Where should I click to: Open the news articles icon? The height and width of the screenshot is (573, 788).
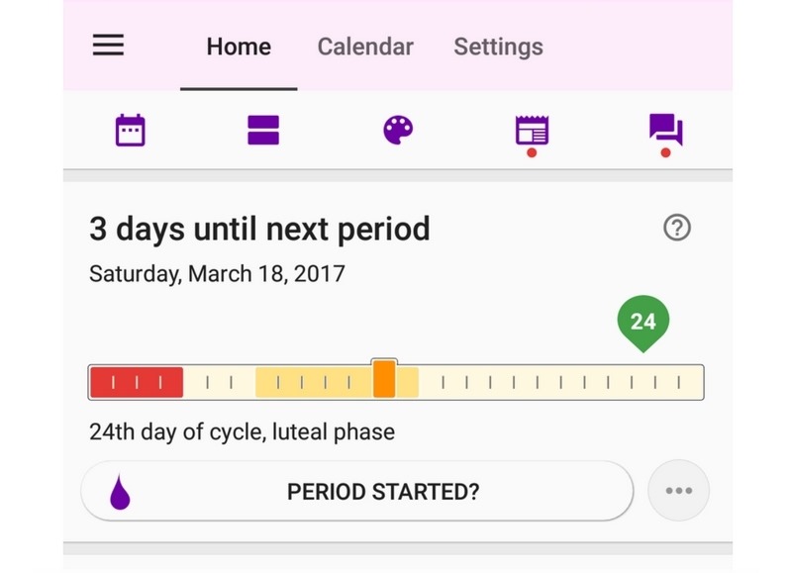tap(532, 131)
